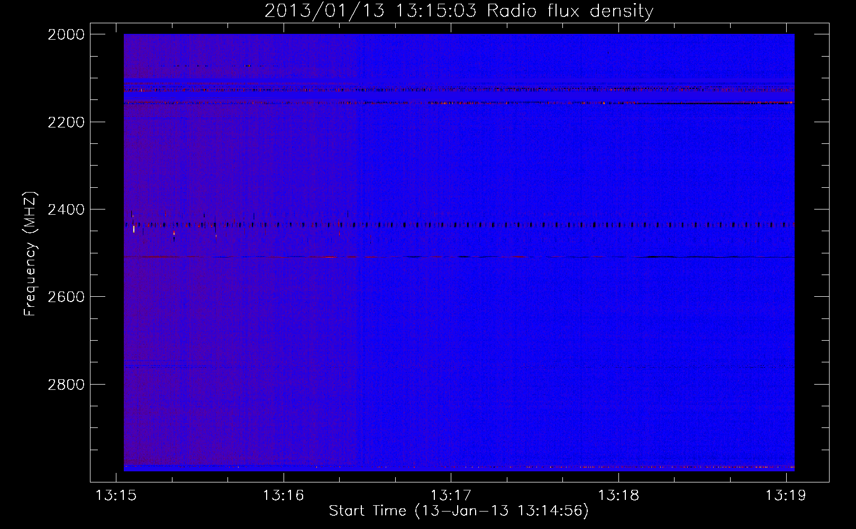Click the 13:15 time tick label
The image size is (856, 529).
click(116, 495)
